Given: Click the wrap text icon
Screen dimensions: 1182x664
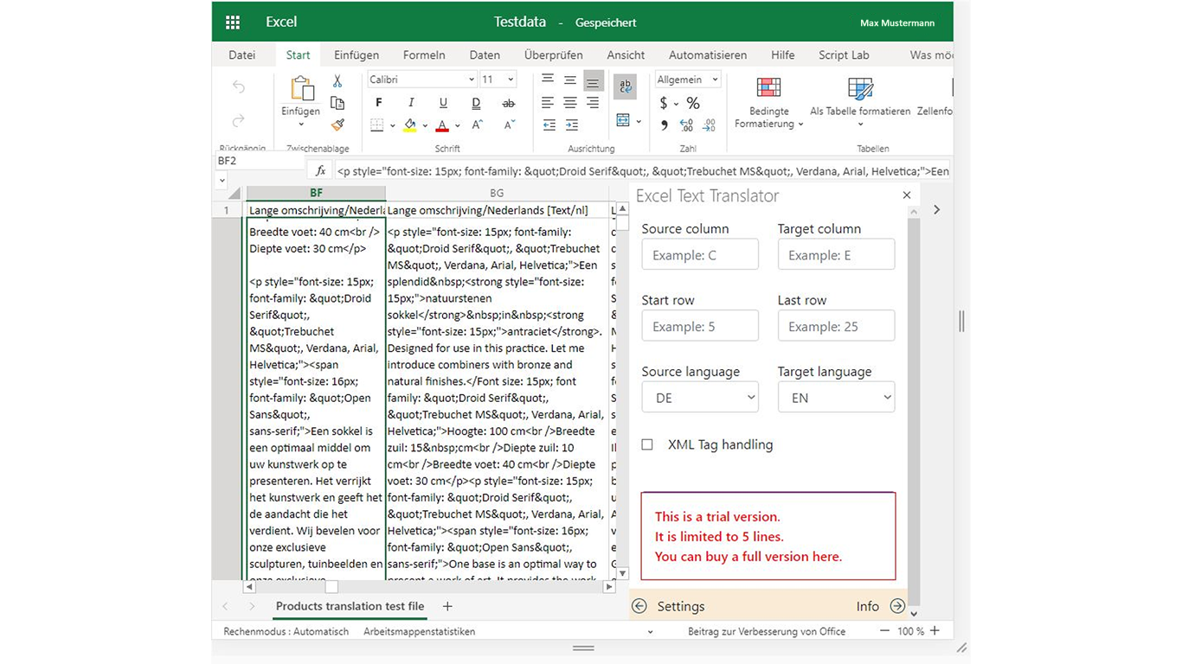Looking at the screenshot, I should click(x=624, y=86).
